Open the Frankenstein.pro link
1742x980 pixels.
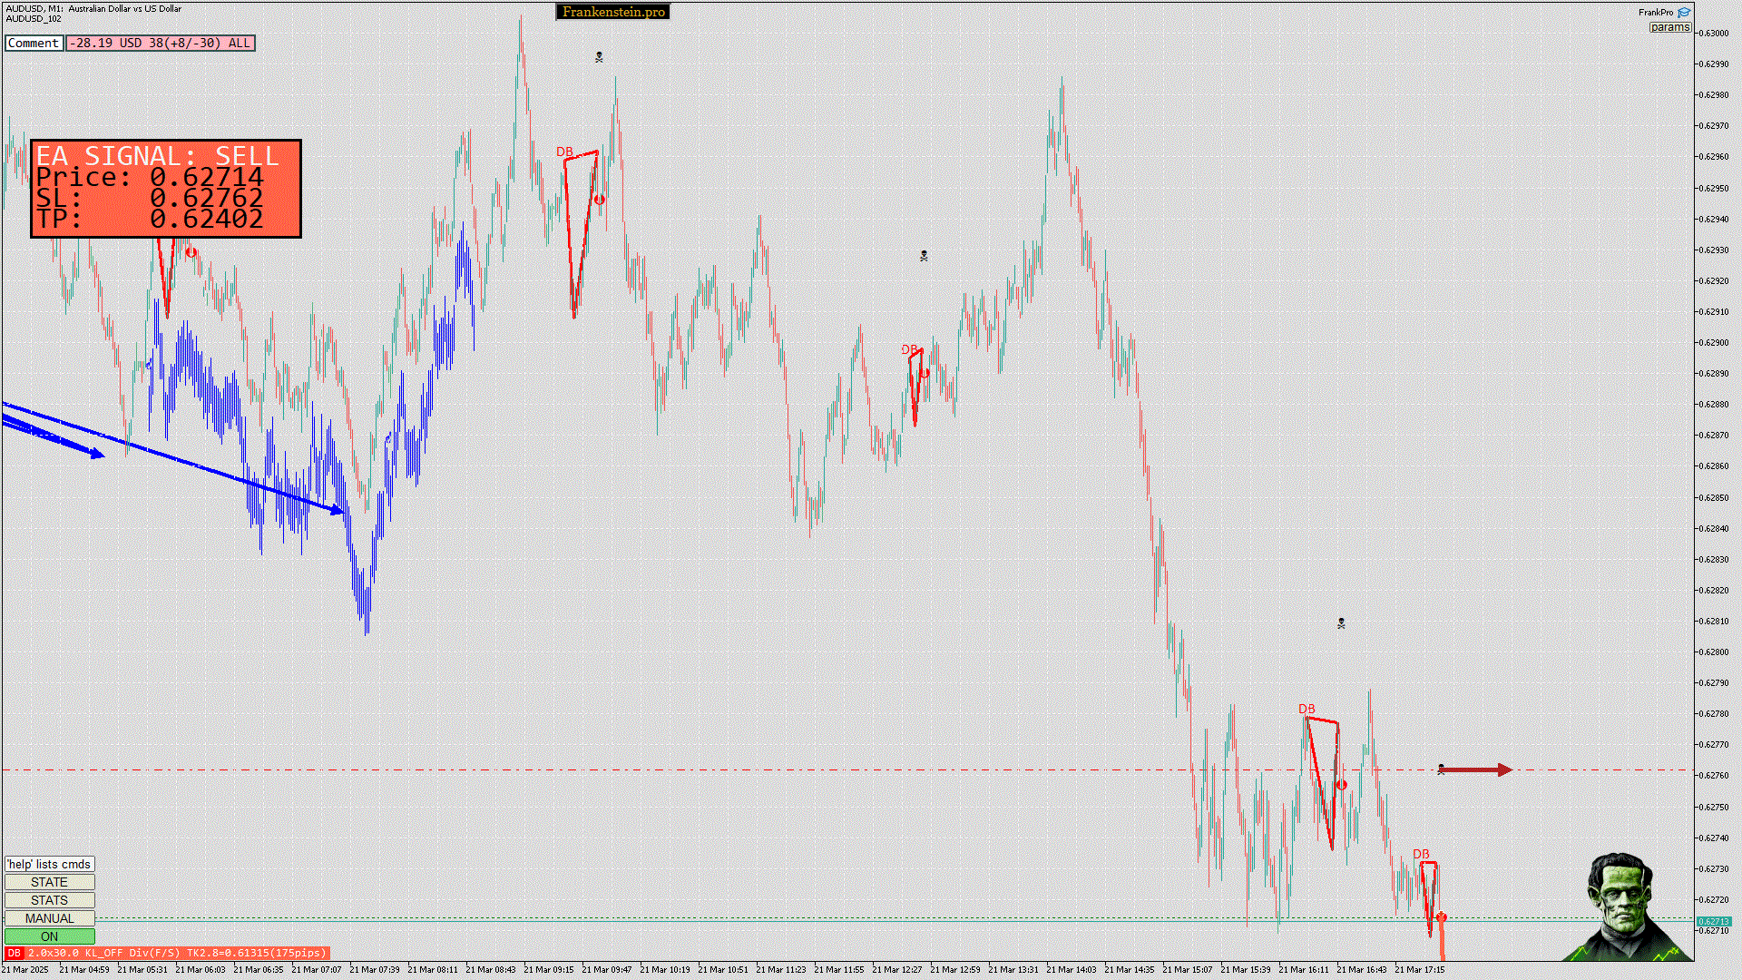613,12
